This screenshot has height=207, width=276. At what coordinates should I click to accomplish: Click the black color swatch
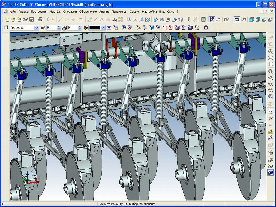[x=95, y=28]
